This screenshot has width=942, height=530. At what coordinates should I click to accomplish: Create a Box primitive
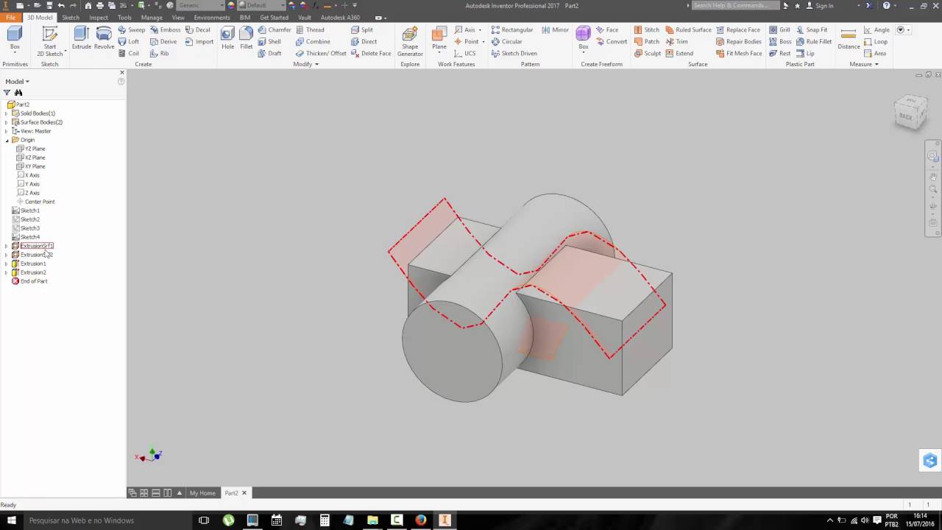point(15,38)
